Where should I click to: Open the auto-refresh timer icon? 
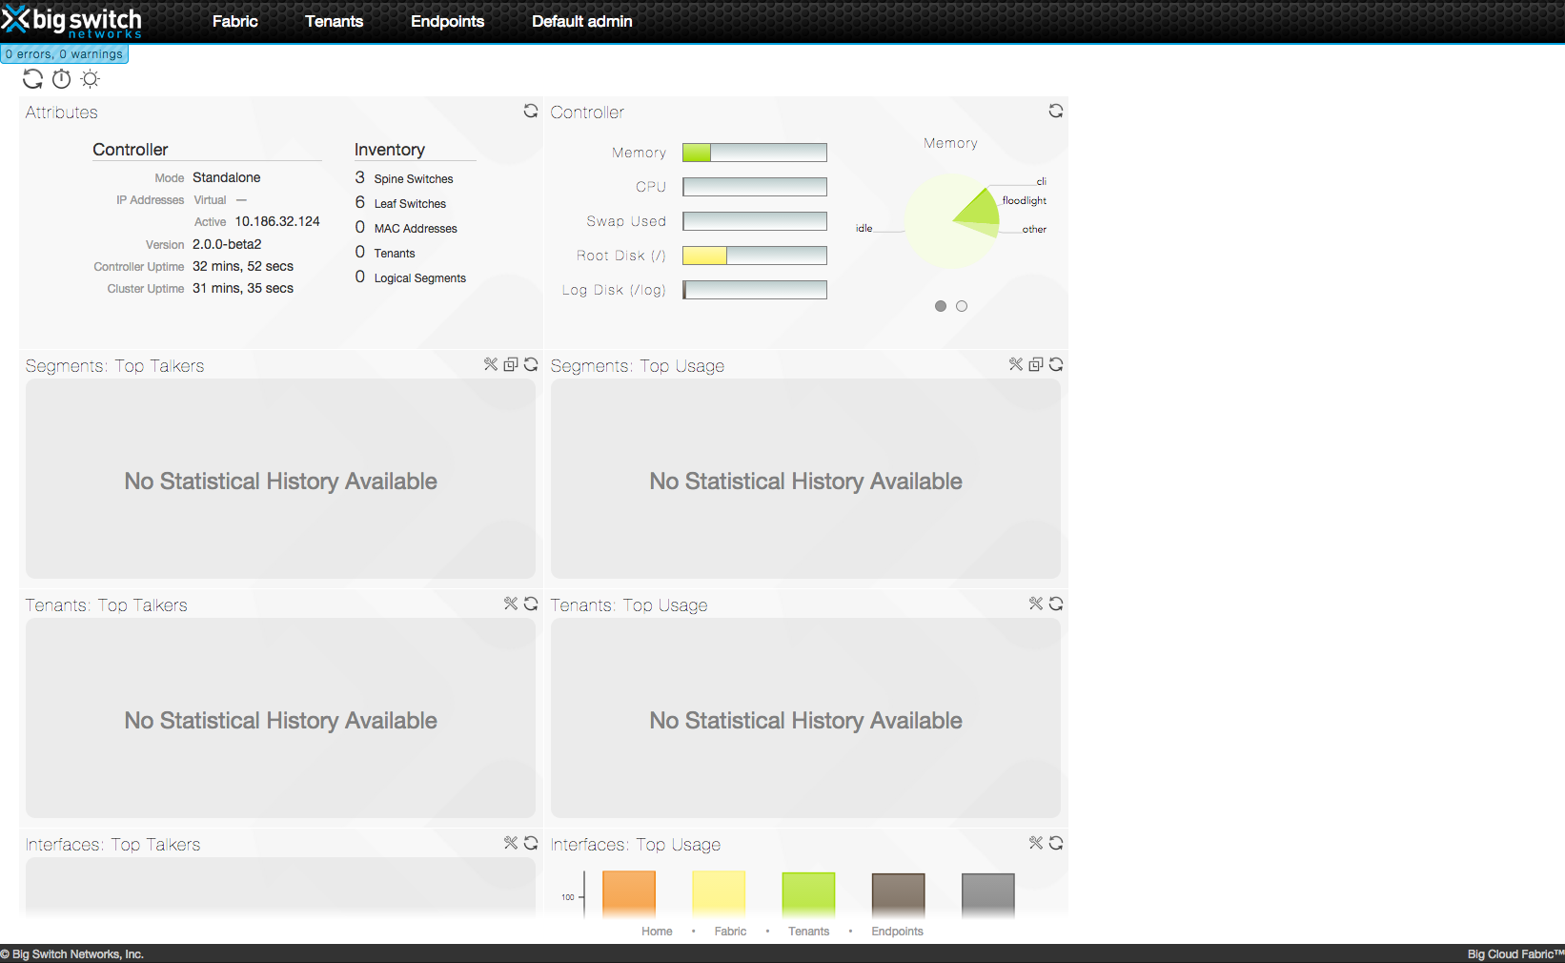(62, 79)
